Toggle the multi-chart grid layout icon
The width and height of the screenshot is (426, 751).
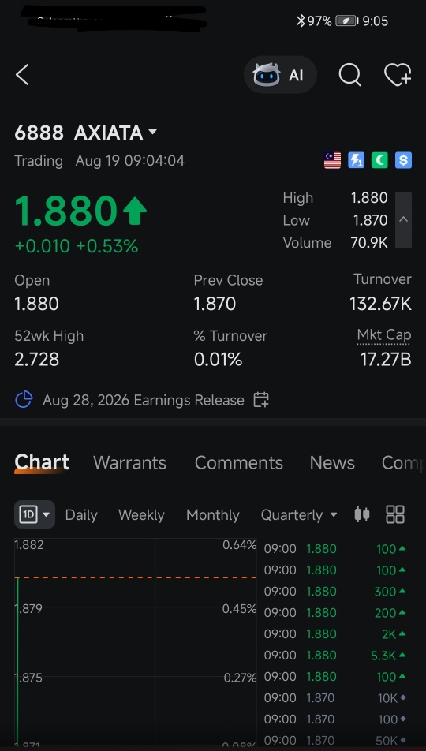coord(395,515)
